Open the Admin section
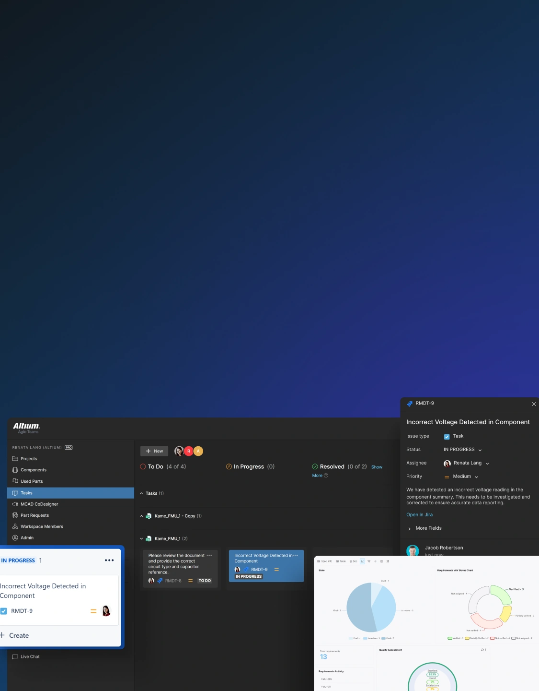The width and height of the screenshot is (539, 691). click(27, 538)
